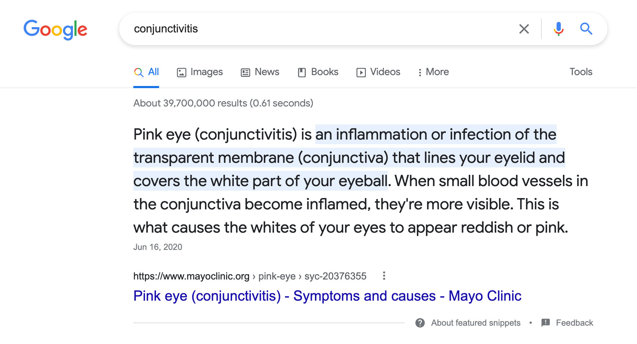
Task: Click the Feedback flag icon
Action: tap(546, 322)
